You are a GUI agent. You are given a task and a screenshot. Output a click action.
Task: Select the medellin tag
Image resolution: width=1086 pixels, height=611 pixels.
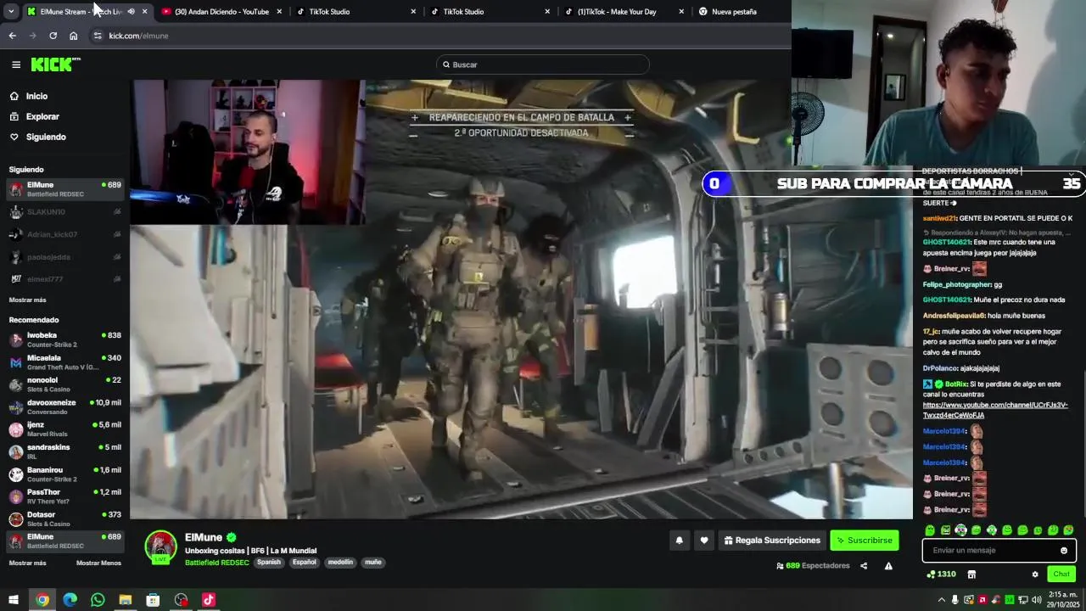pos(340,563)
